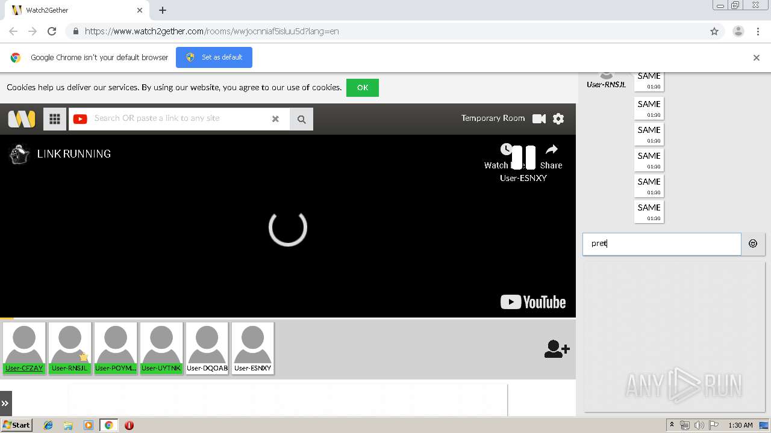The width and height of the screenshot is (771, 433).
Task: Expand the sidebar with double chevron
Action: click(x=5, y=404)
